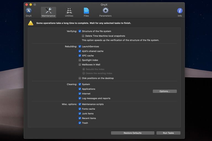The image size is (212, 141).
Task: Disable dyld's shared cache rebuilding
Action: pos(80,51)
